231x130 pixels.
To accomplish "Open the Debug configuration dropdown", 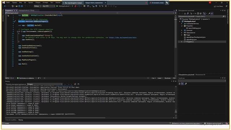I will tap(38, 6).
